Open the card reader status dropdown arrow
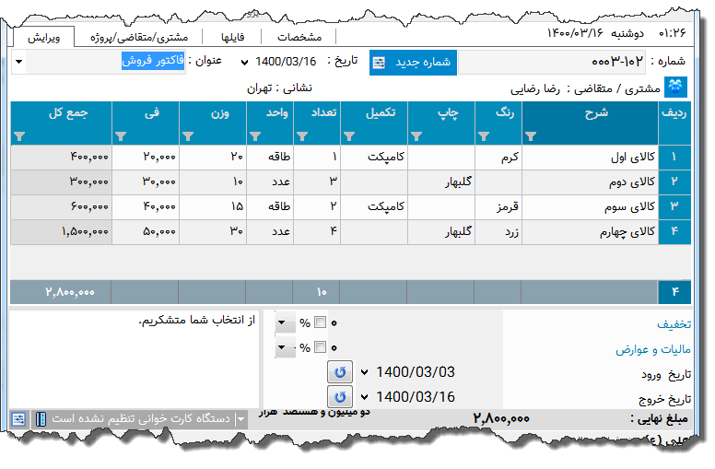This screenshot has height=469, width=715. coord(241,418)
